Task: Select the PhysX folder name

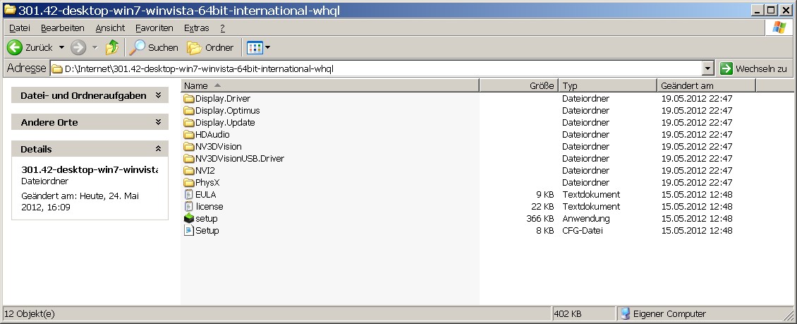Action: tap(207, 183)
